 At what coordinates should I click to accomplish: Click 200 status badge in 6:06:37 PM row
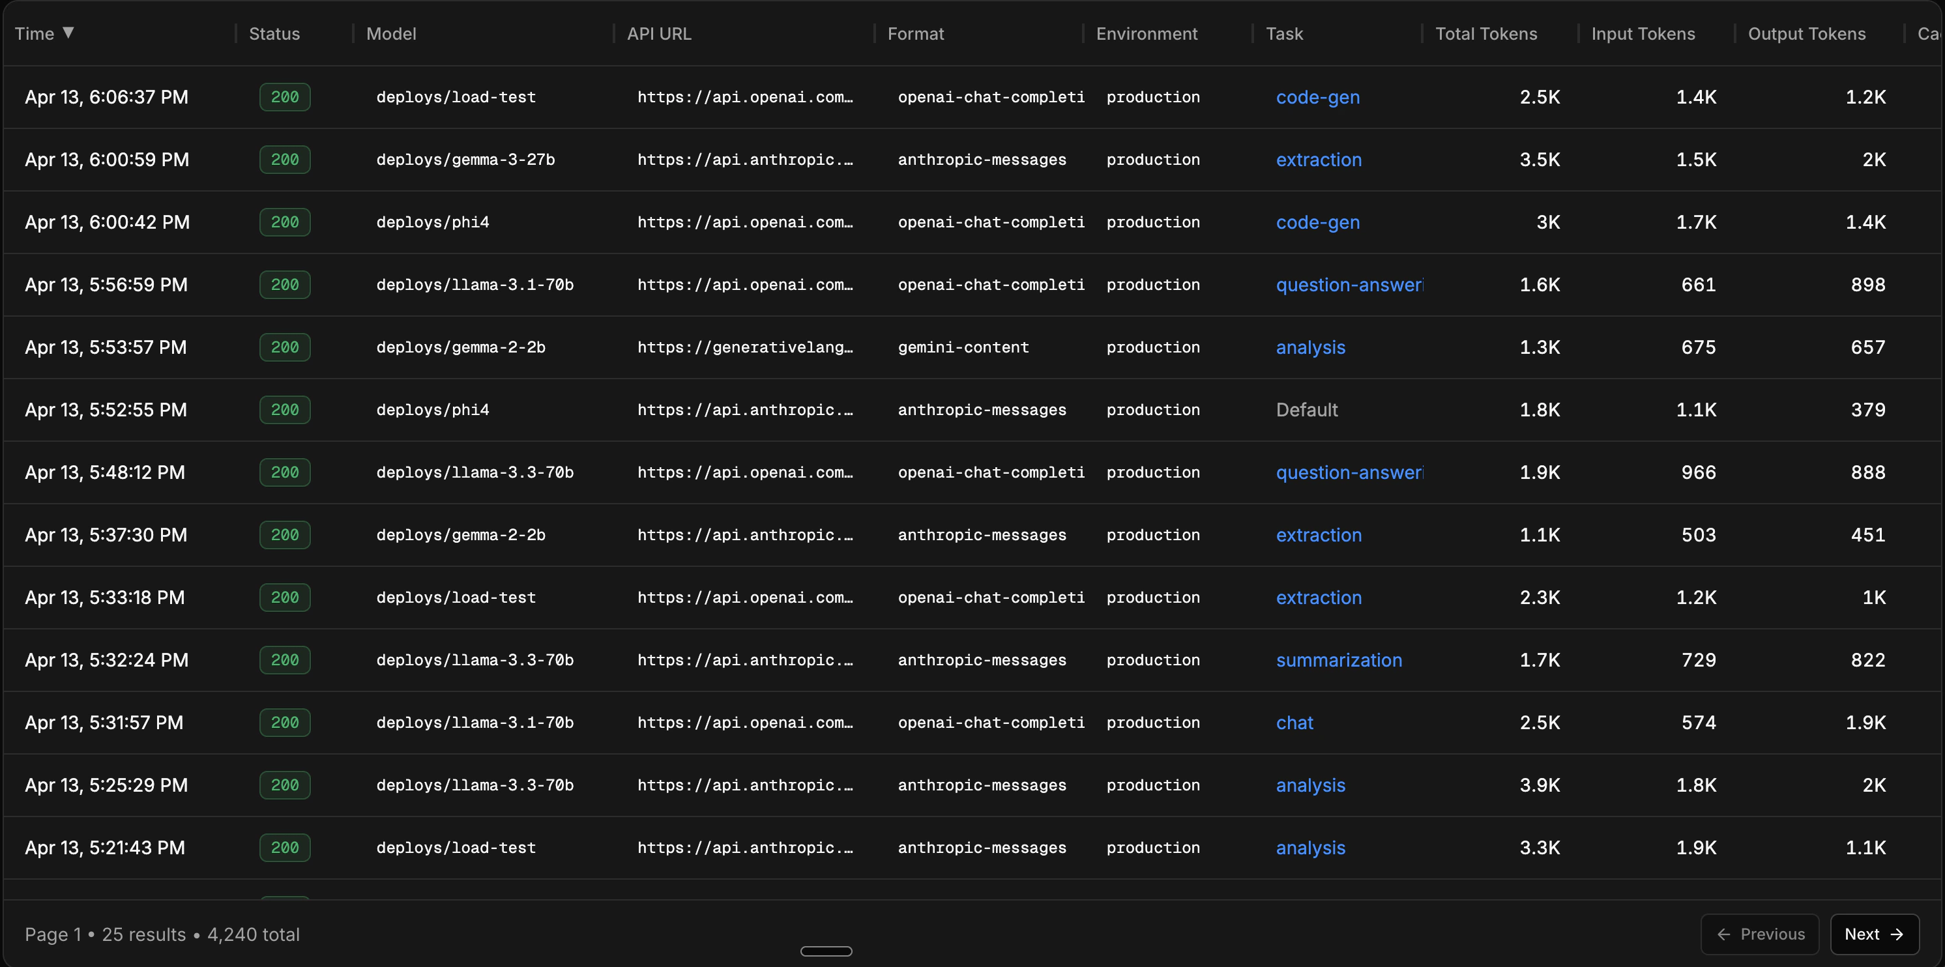coord(285,97)
